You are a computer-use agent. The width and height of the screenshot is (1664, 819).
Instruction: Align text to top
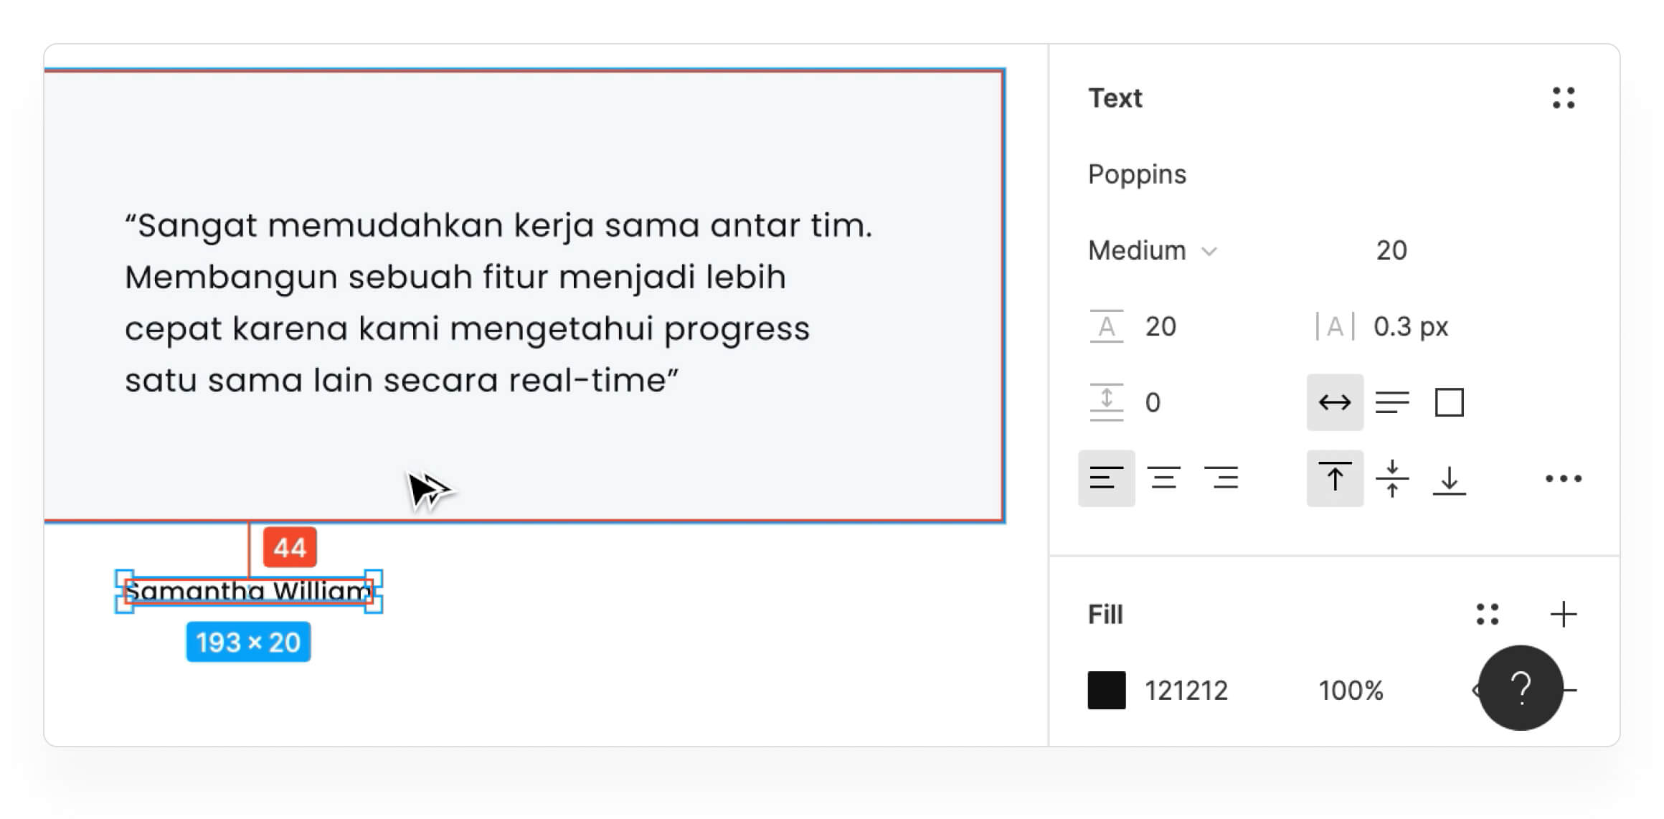[1334, 478]
